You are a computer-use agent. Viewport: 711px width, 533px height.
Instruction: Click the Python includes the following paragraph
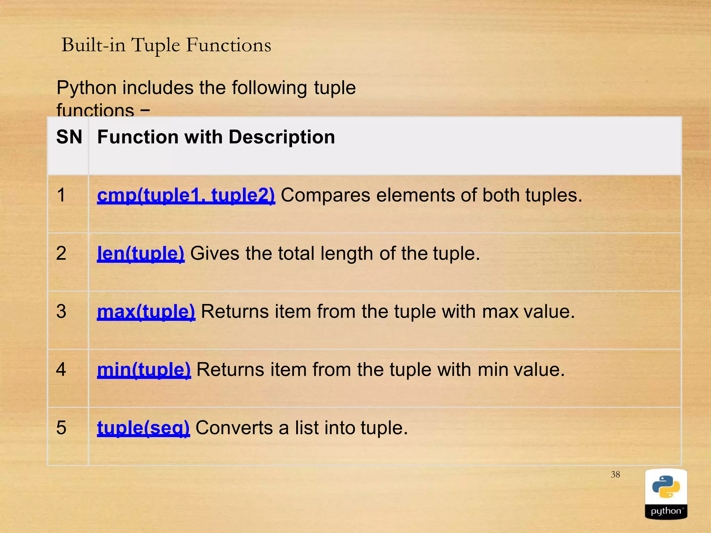(206, 98)
